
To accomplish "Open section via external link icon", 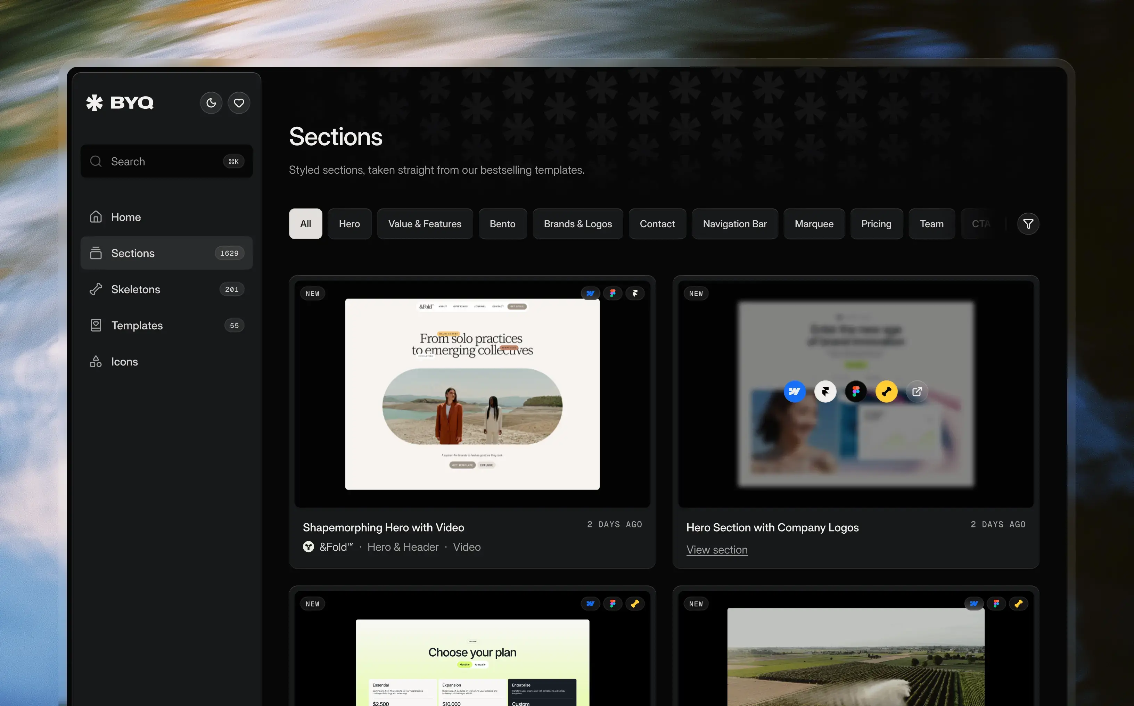I will pyautogui.click(x=917, y=391).
